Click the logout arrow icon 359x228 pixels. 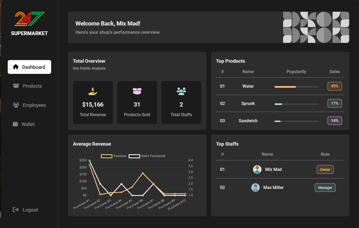16,210
